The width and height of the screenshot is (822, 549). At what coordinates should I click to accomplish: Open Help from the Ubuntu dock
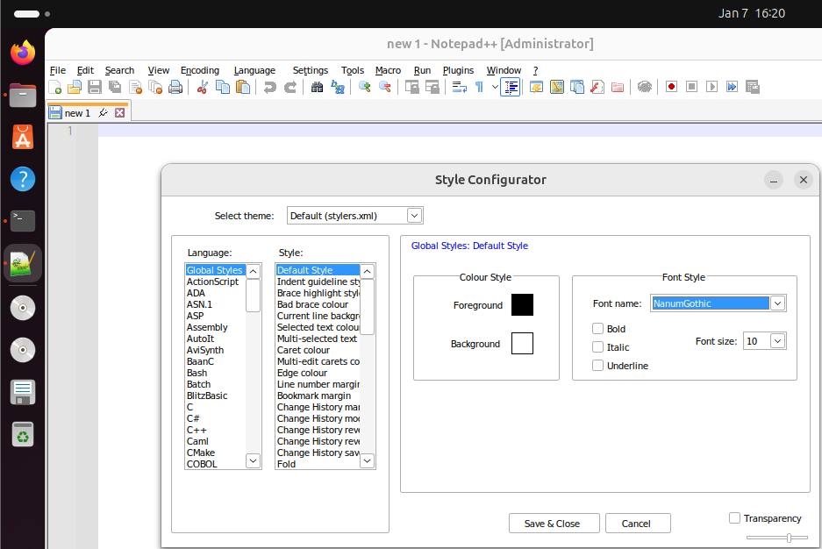pyautogui.click(x=23, y=179)
